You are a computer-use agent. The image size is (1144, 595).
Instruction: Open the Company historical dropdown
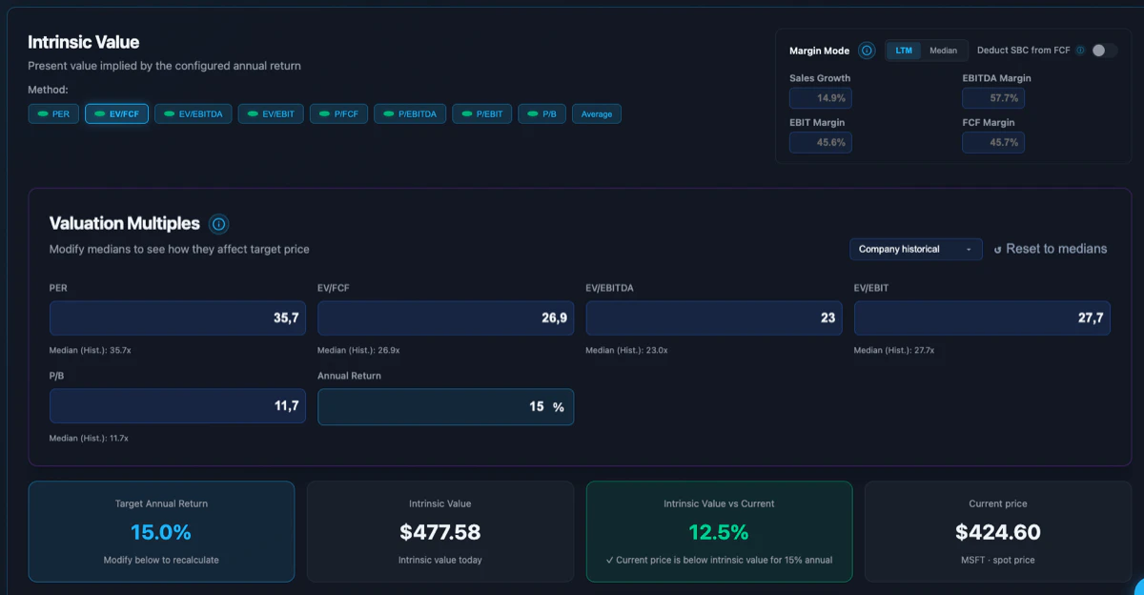(x=916, y=249)
